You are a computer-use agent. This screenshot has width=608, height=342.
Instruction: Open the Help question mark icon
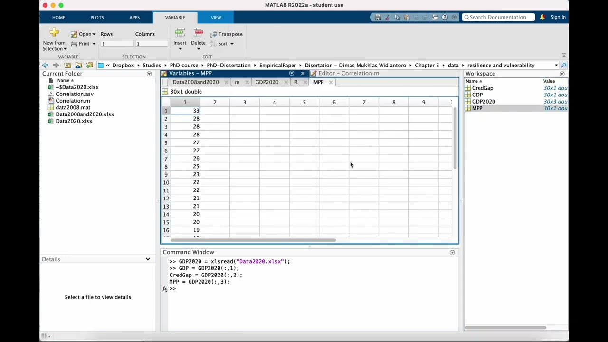445,17
